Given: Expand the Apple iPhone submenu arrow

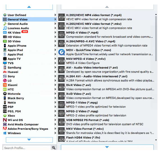Looking at the screenshot, I should click(x=55, y=46).
